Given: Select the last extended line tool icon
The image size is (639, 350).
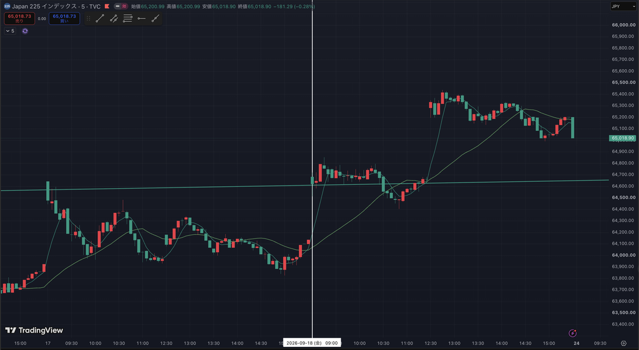Looking at the screenshot, I should 155,18.
